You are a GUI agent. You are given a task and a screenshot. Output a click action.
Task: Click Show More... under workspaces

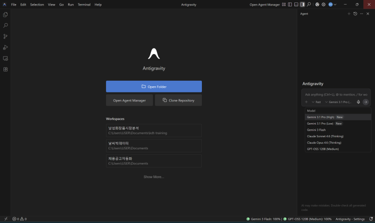154,177
